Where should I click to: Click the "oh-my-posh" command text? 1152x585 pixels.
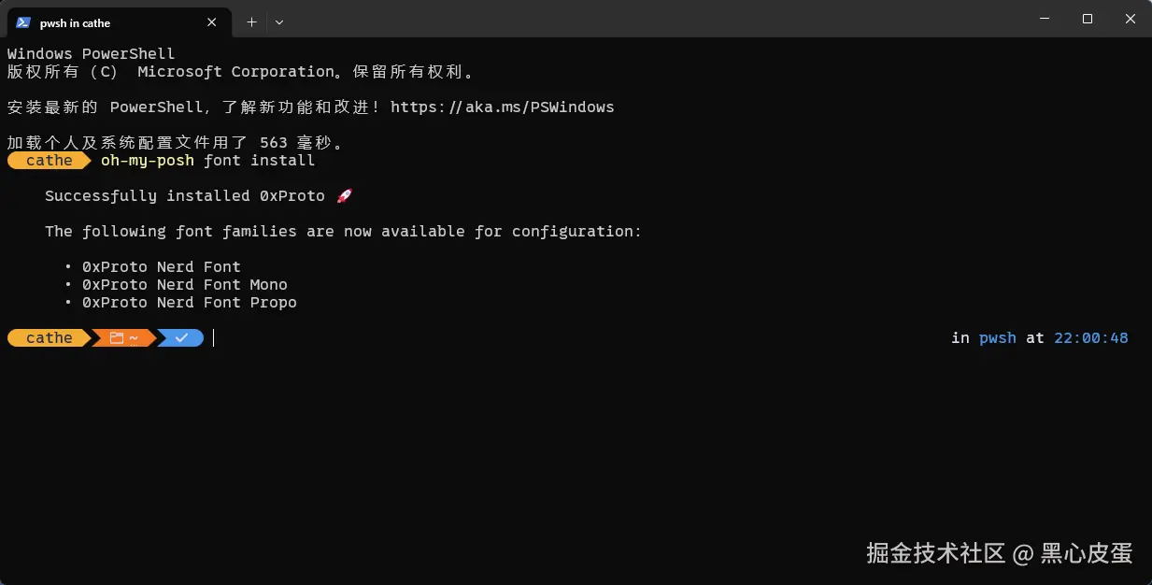148,161
